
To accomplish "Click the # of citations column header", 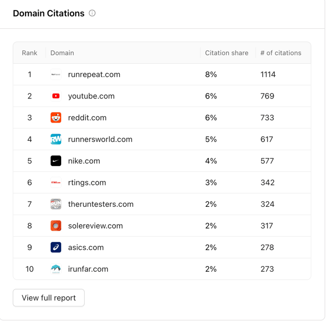I will point(281,53).
